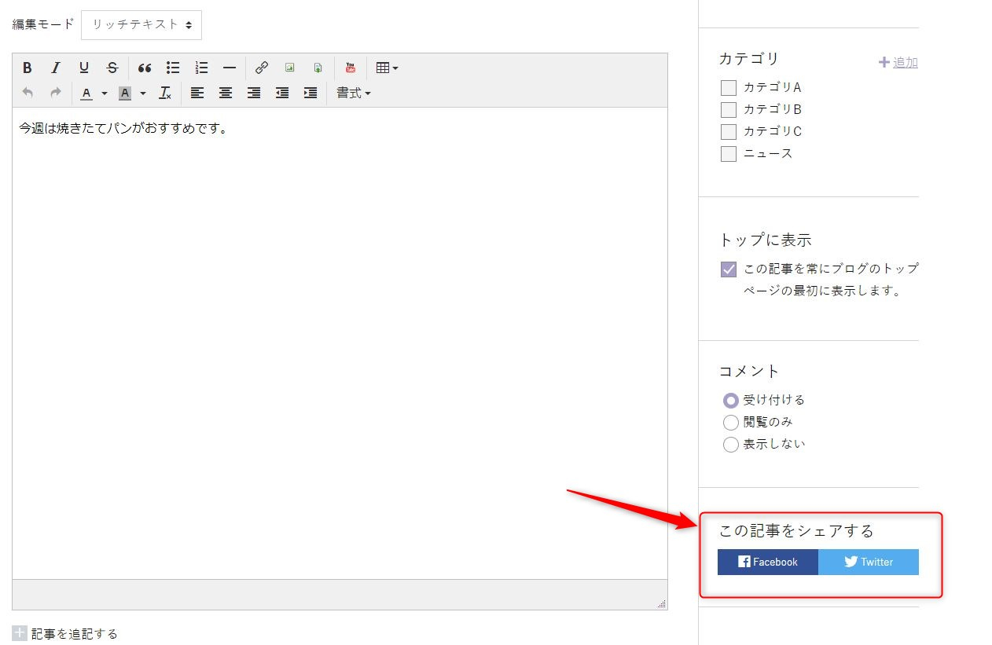Click the カテゴリ section heading

pos(749,59)
